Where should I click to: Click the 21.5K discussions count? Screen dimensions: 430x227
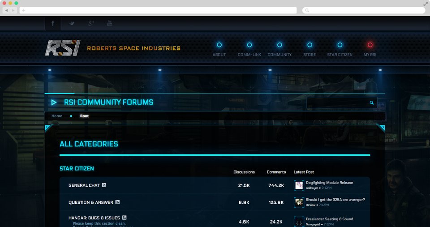244,186
